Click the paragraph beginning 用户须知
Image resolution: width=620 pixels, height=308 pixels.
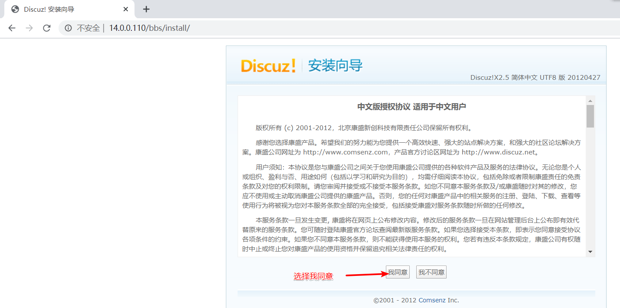[x=411, y=187]
